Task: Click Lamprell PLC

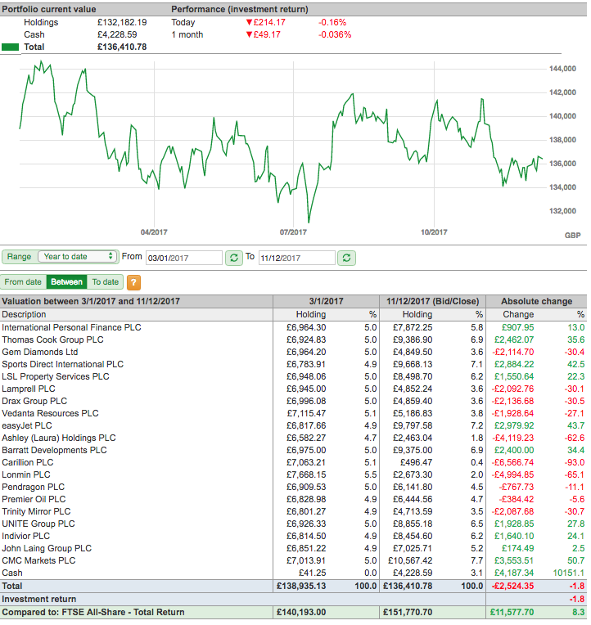Action: [29, 389]
